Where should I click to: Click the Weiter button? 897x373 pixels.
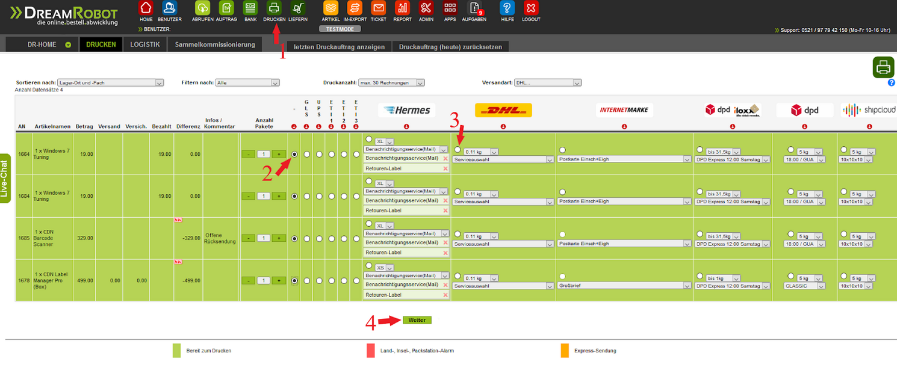[417, 320]
